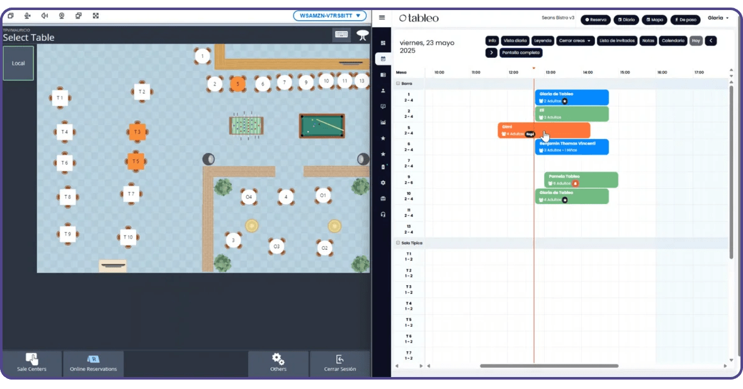Click the current-time red marker at top
The width and height of the screenshot is (743, 389).
534,68
